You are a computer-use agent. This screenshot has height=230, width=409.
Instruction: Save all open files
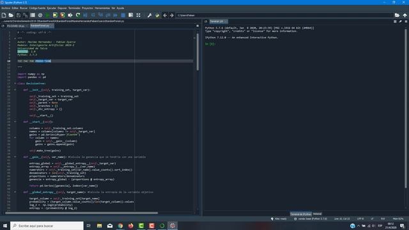[x=26, y=15]
